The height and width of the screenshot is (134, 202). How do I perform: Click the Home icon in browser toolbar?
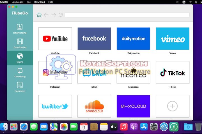[x=39, y=15]
